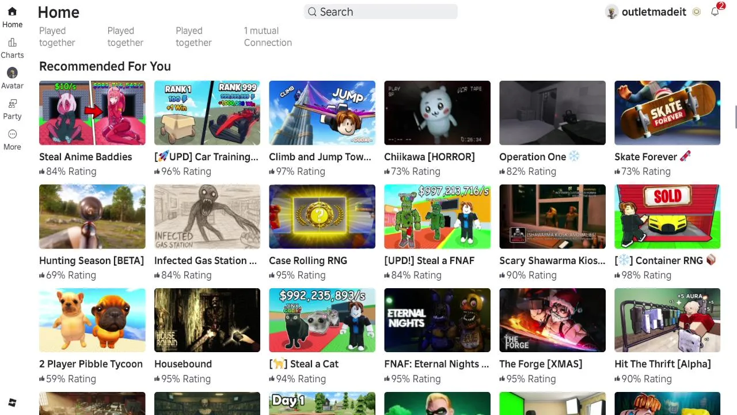Click the 59% Rating under Pibble Tycoon
This screenshot has width=737, height=415.
tap(67, 379)
